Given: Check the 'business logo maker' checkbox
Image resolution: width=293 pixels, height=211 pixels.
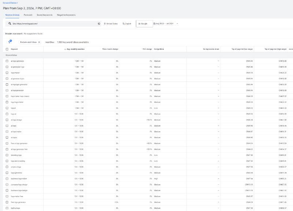Looking at the screenshot, I should (x=7, y=178).
